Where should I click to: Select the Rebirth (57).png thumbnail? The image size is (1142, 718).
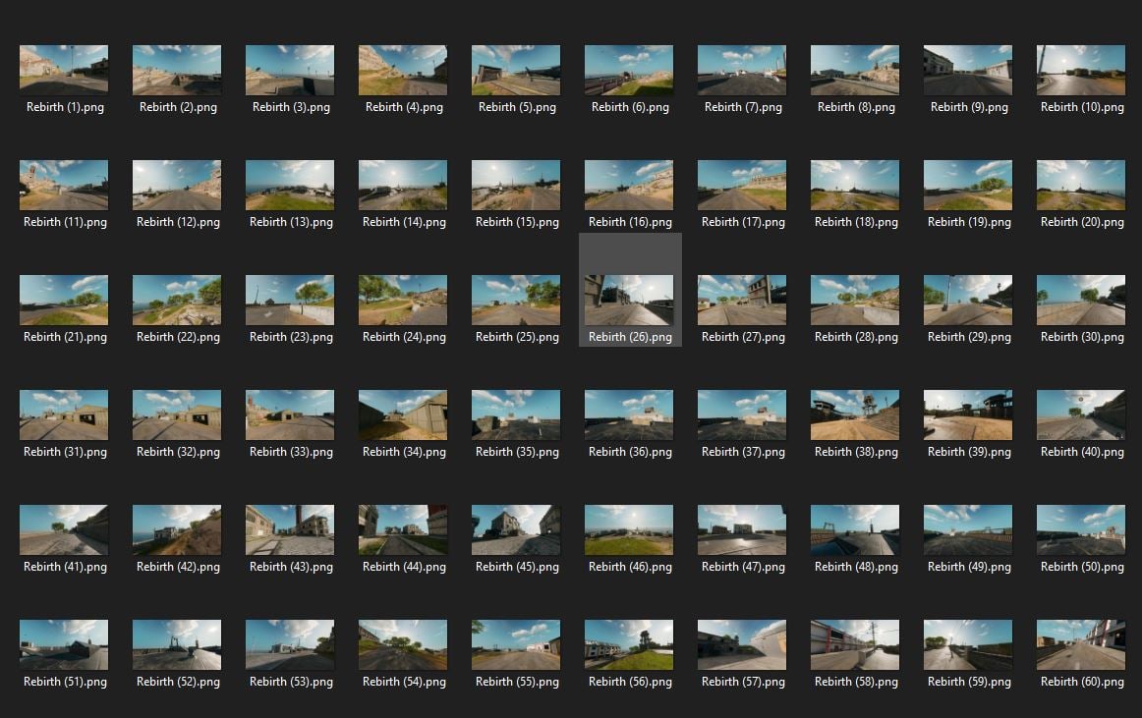[742, 645]
